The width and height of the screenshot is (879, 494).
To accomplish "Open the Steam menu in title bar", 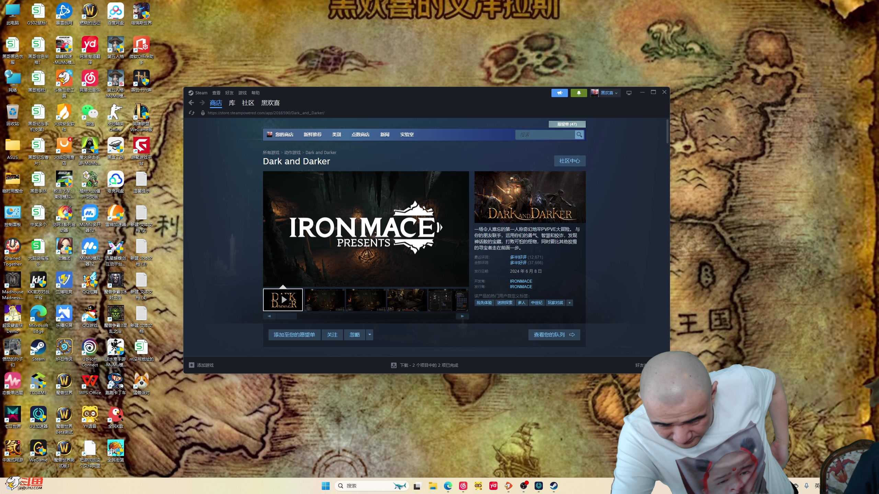I will 201,93.
